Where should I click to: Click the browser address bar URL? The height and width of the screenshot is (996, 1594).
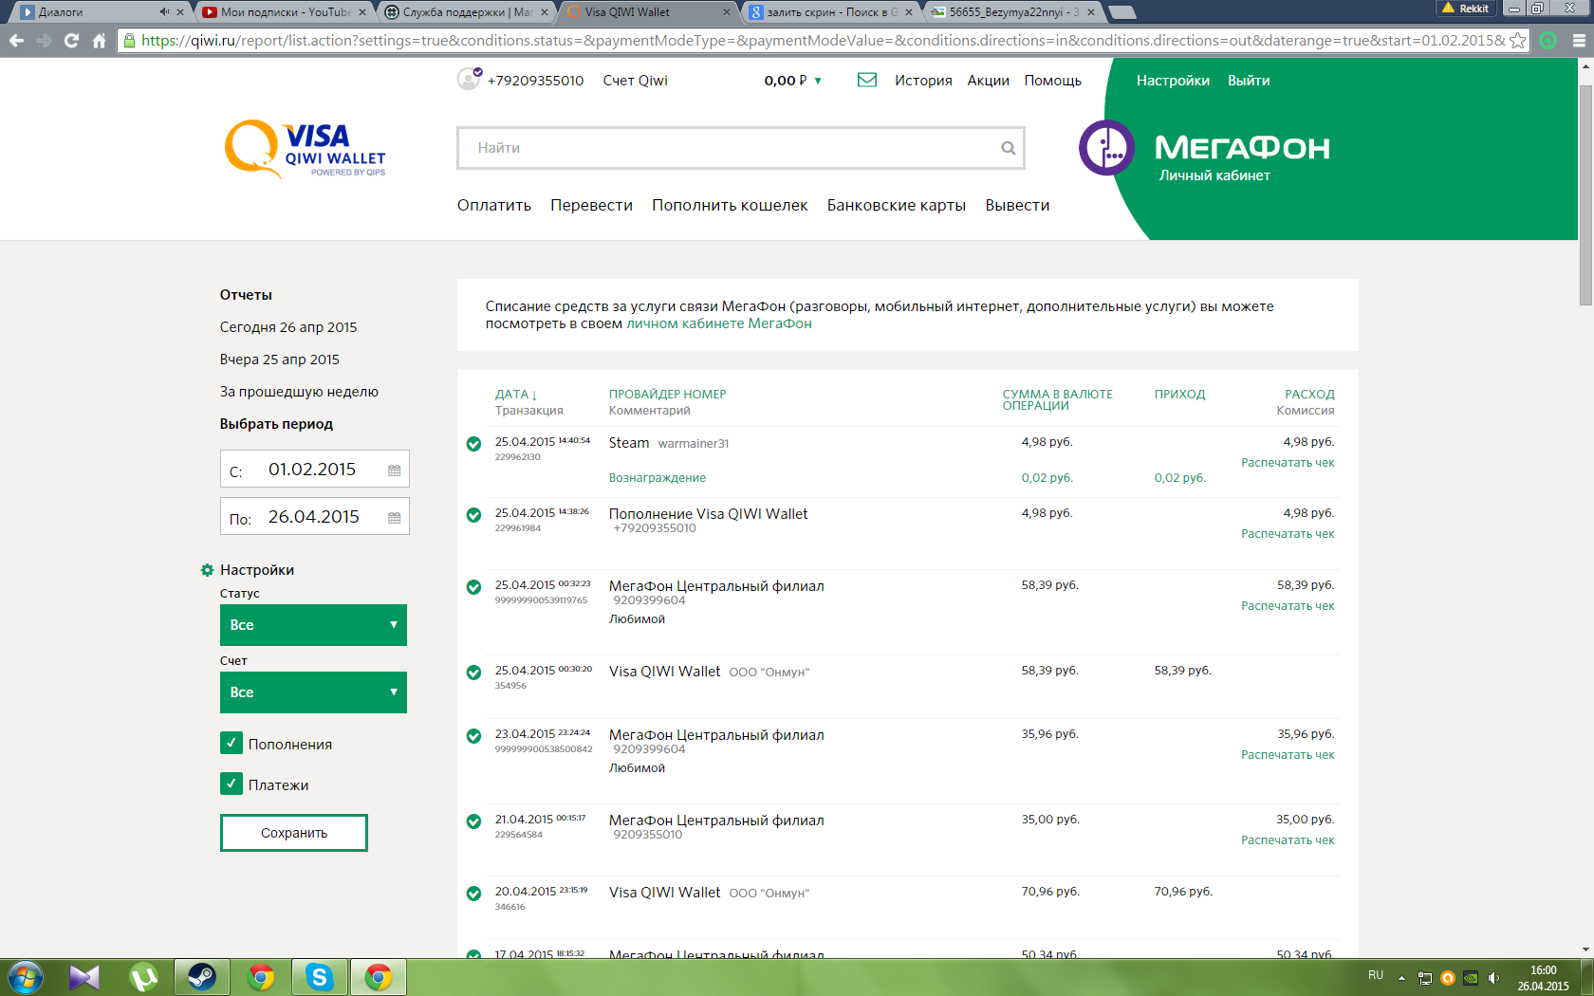[823, 41]
